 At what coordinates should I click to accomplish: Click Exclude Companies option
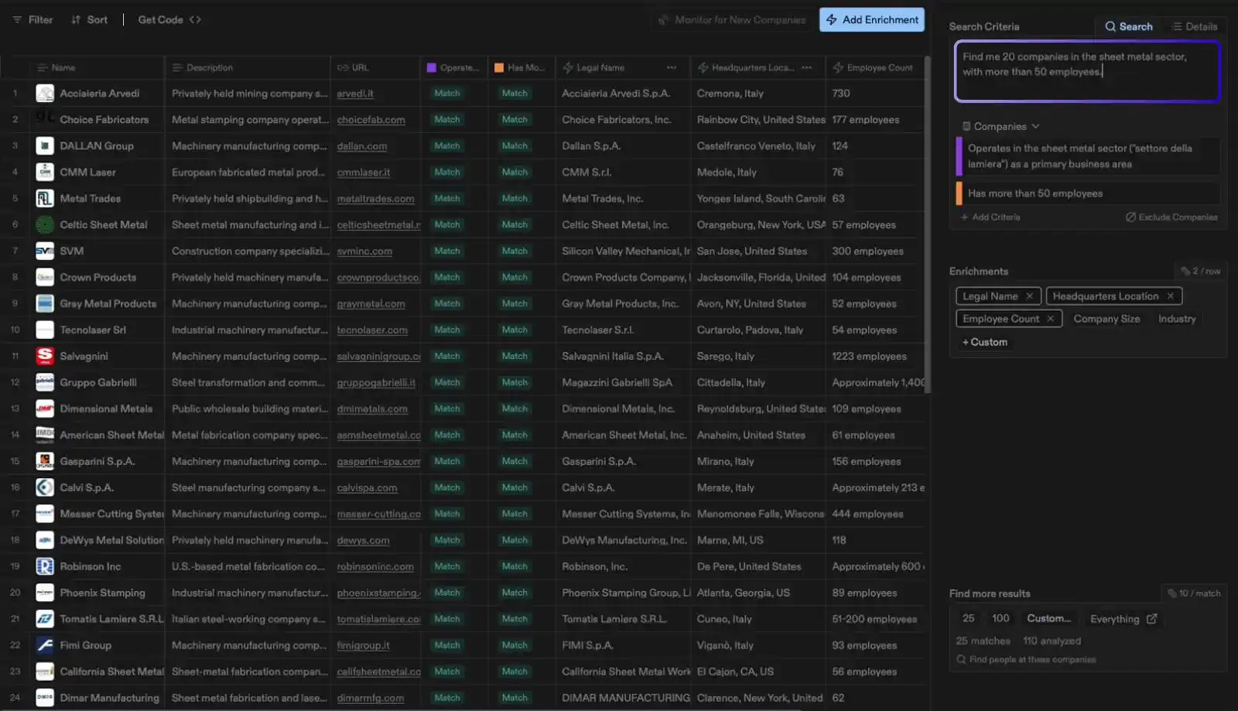(1171, 217)
